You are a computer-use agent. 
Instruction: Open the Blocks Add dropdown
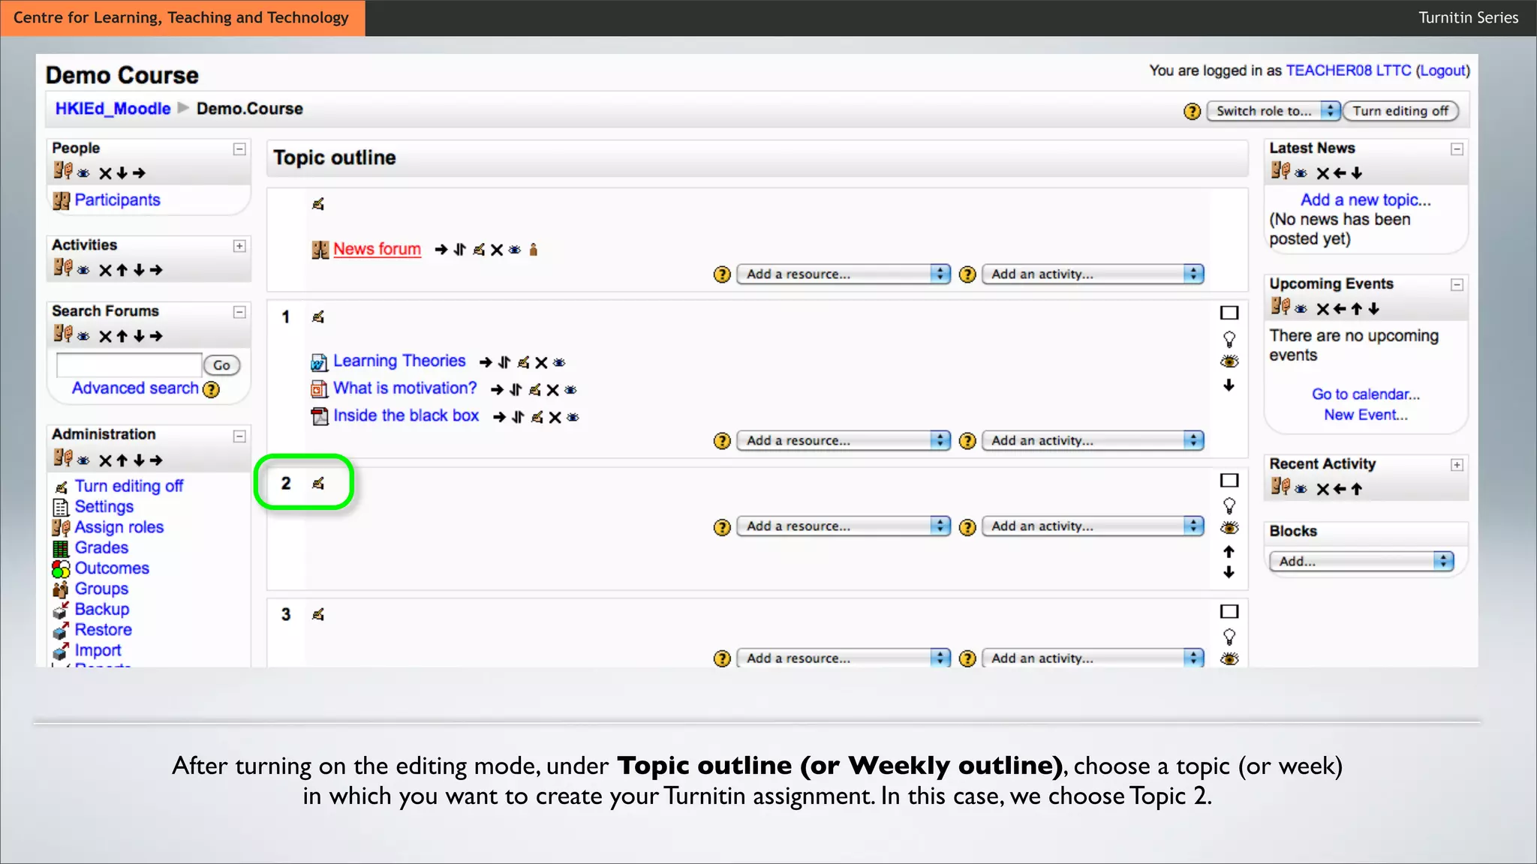(x=1360, y=562)
